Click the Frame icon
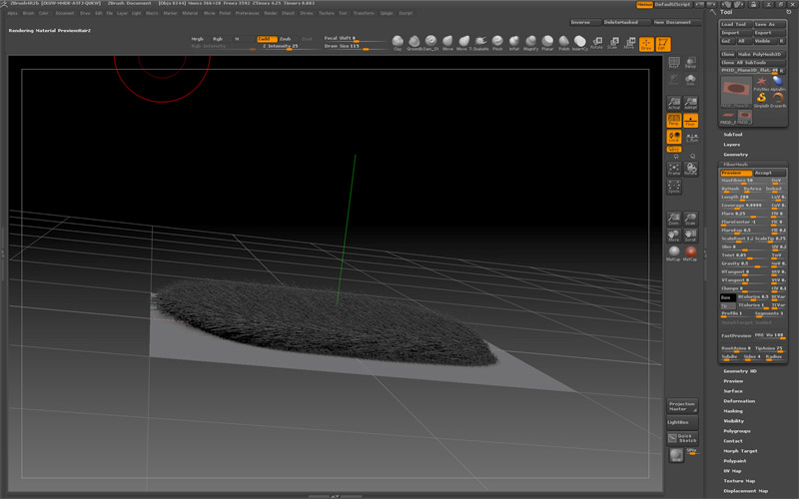 (674, 169)
